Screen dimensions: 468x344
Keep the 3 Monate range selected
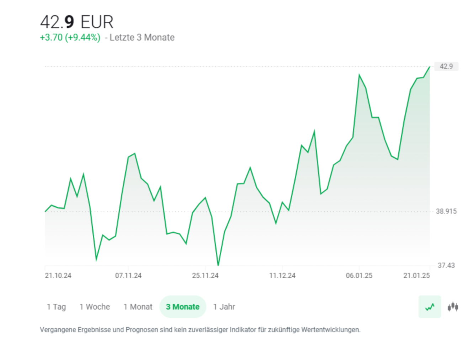[x=182, y=306]
